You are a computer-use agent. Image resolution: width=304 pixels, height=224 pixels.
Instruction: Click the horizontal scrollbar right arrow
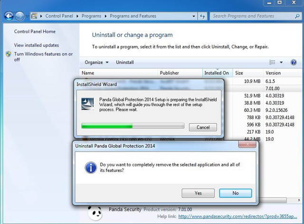(299, 200)
